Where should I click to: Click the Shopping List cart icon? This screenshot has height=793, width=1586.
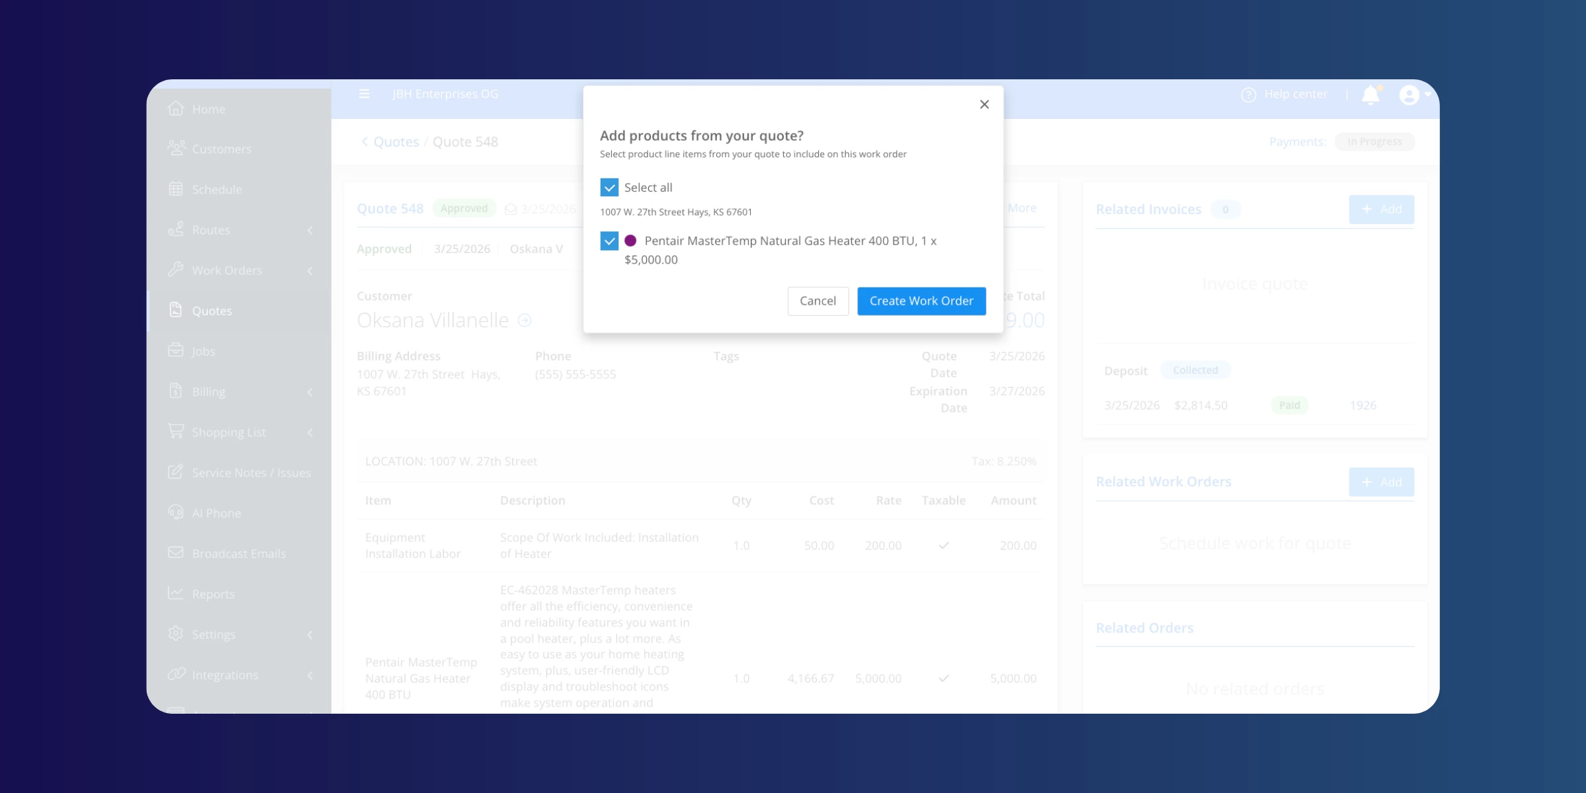click(x=176, y=432)
